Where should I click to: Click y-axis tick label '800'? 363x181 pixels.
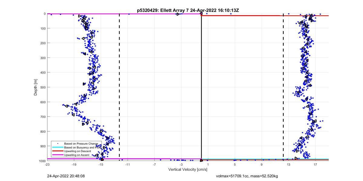(x=43, y=132)
